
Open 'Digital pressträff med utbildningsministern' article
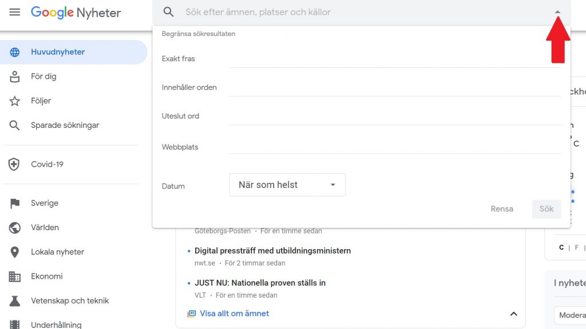click(x=273, y=251)
